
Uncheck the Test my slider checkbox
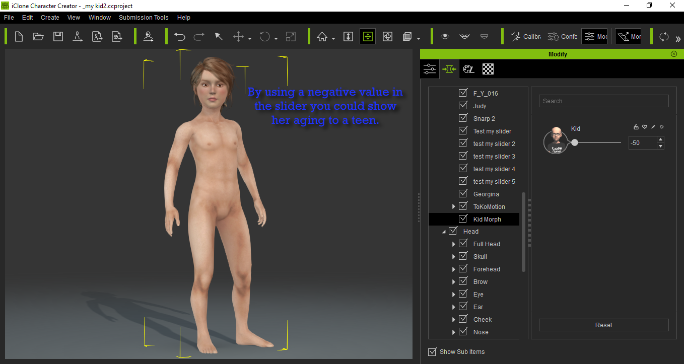click(463, 131)
